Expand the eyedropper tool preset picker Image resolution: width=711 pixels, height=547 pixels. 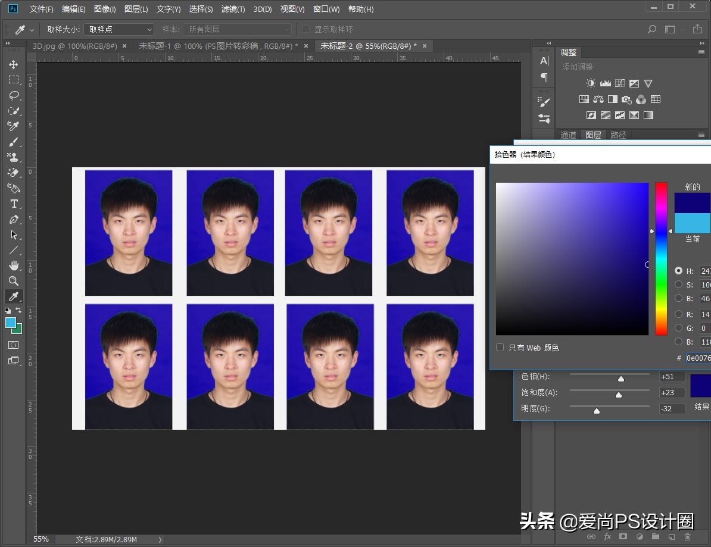pos(32,30)
